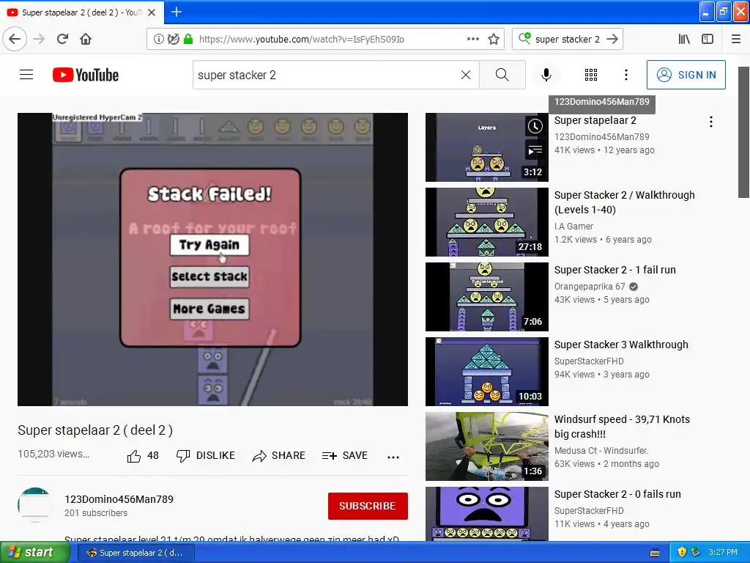
Task: Run the browser search with the arrow button
Action: pos(612,39)
